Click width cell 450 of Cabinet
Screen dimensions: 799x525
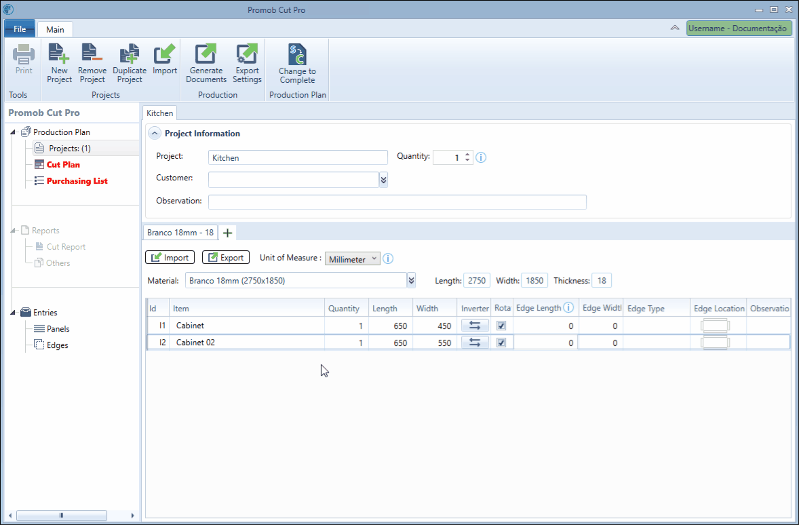pyautogui.click(x=435, y=326)
